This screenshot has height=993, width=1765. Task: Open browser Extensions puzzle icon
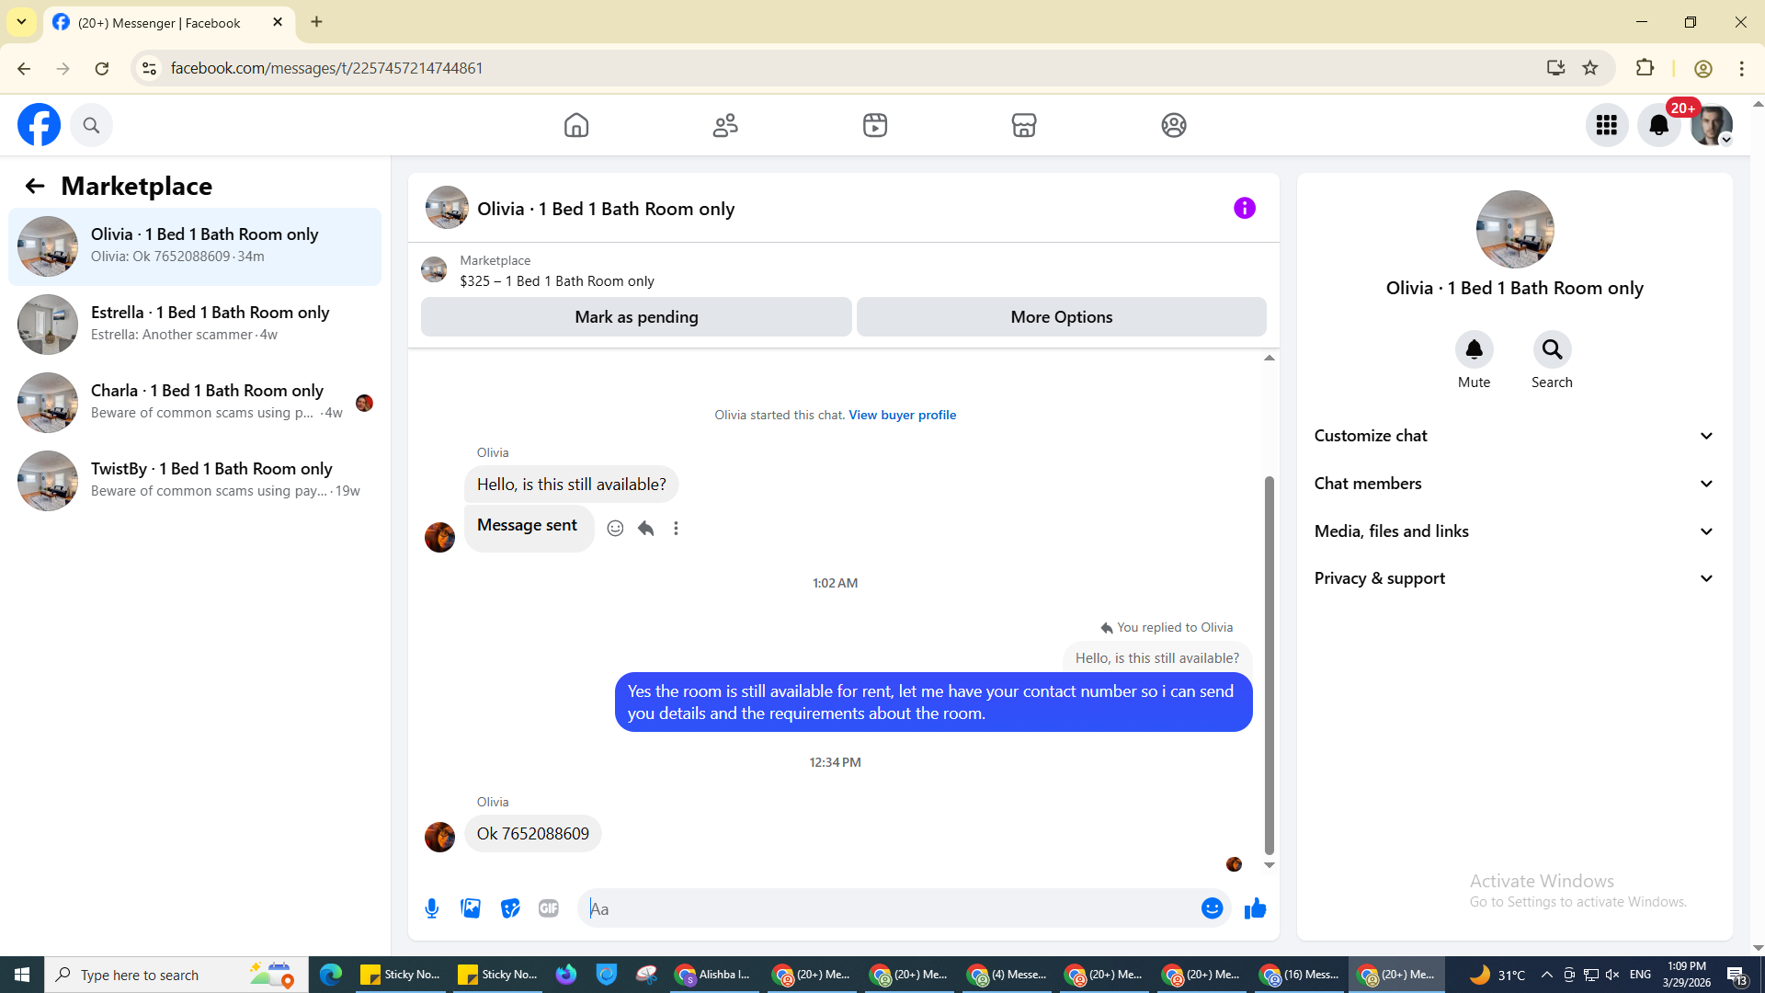pyautogui.click(x=1645, y=68)
